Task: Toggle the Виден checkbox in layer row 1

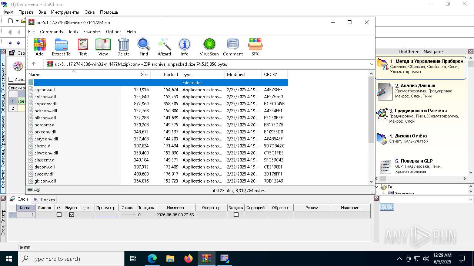Action: pyautogui.click(x=71, y=215)
